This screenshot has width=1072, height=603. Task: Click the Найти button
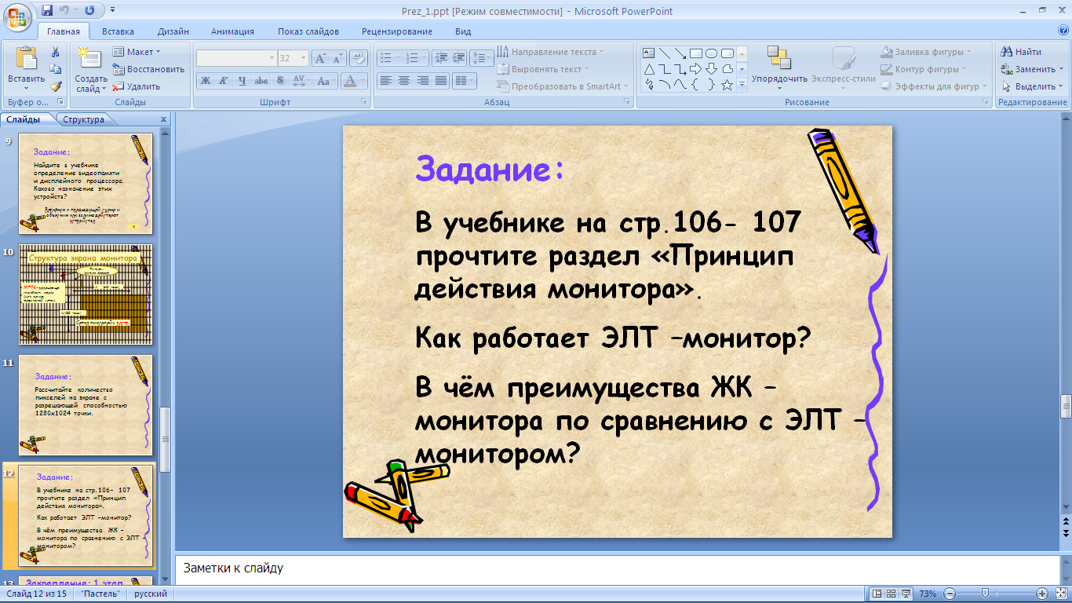[1022, 52]
